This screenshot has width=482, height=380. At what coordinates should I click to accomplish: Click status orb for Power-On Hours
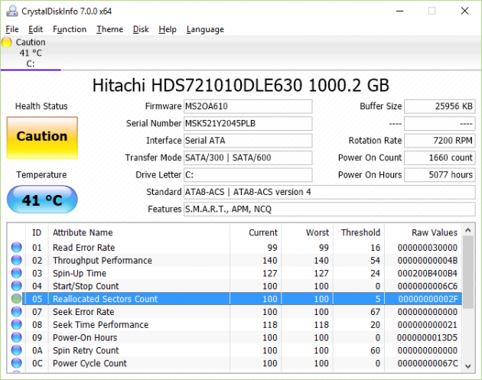click(17, 338)
